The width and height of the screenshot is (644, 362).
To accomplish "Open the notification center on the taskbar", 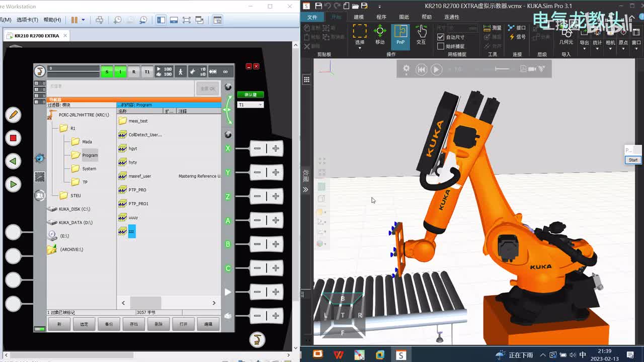I will [630, 355].
